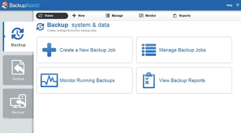Open the Restore section in the sidebar
This screenshot has height=133, width=241.
[x=18, y=70]
